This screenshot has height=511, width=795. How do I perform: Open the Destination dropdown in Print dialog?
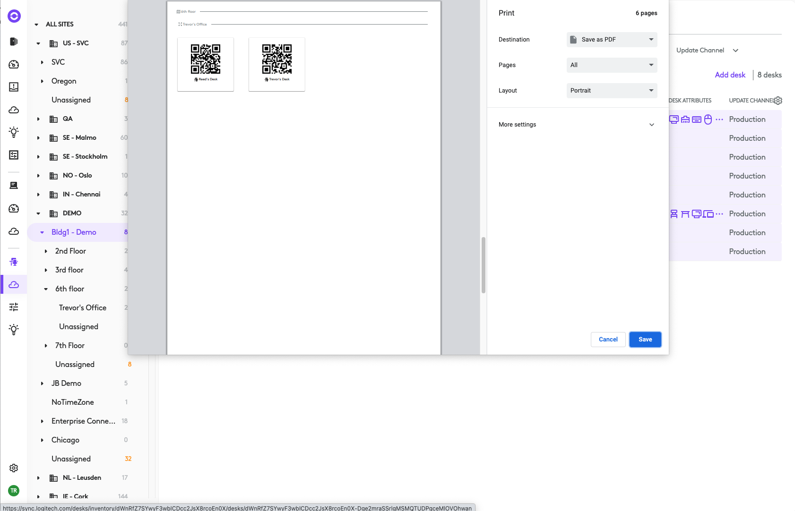(611, 39)
